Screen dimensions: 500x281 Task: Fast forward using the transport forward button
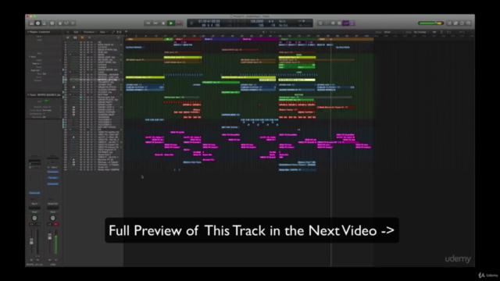point(155,23)
